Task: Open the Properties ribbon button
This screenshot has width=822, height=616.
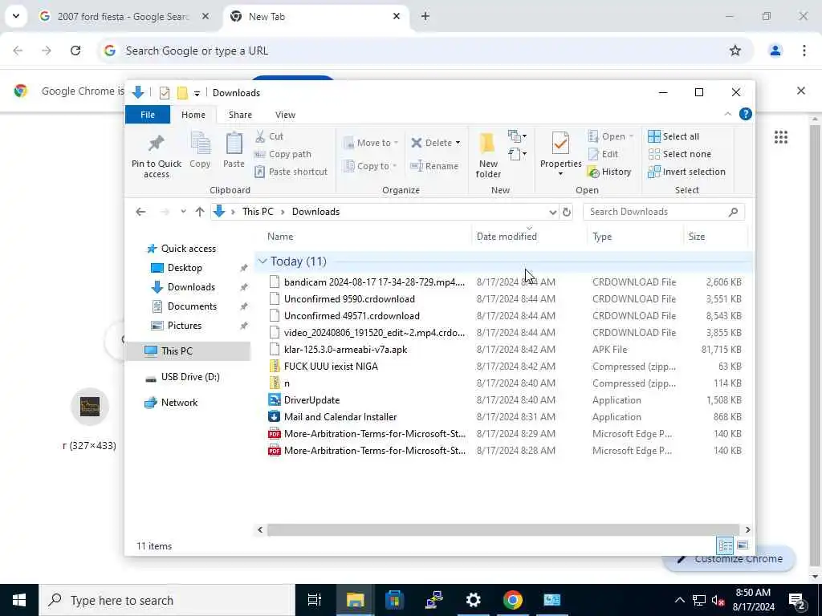Action: 560,155
